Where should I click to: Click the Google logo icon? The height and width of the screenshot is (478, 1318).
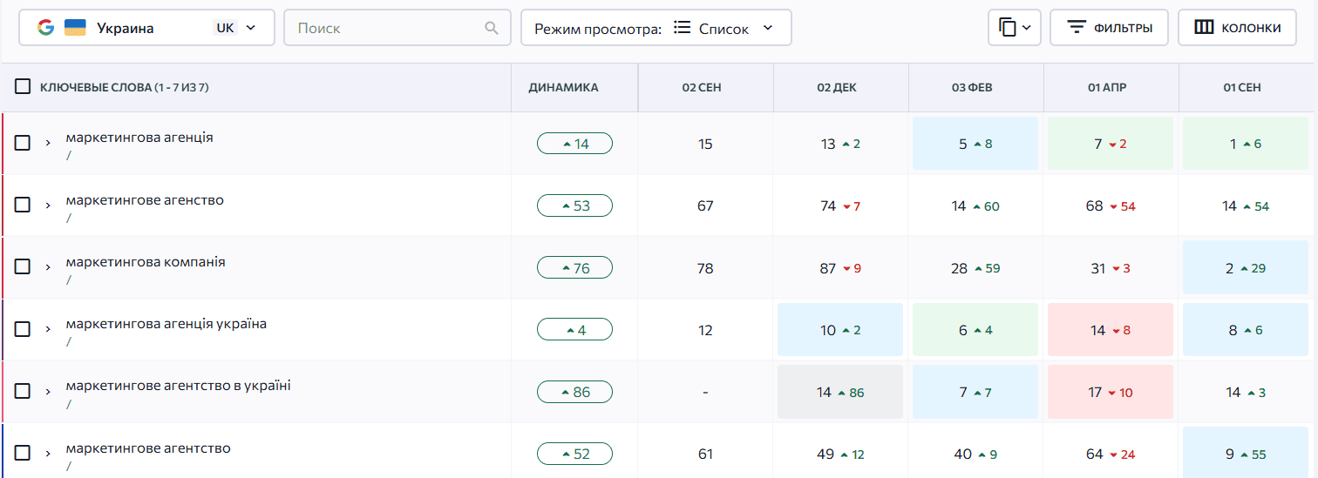45,28
